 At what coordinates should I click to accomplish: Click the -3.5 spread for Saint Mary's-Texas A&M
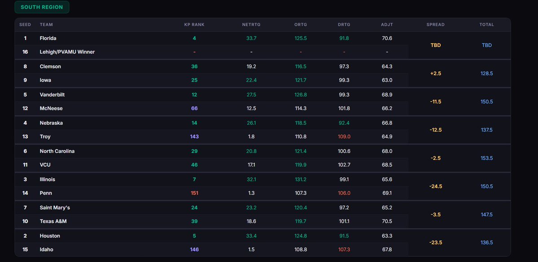tap(436, 215)
